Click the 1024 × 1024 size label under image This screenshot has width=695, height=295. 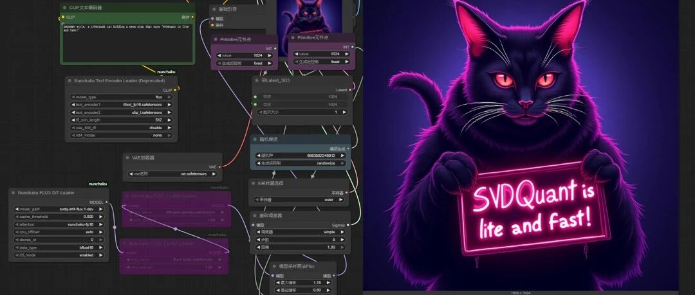click(x=521, y=293)
